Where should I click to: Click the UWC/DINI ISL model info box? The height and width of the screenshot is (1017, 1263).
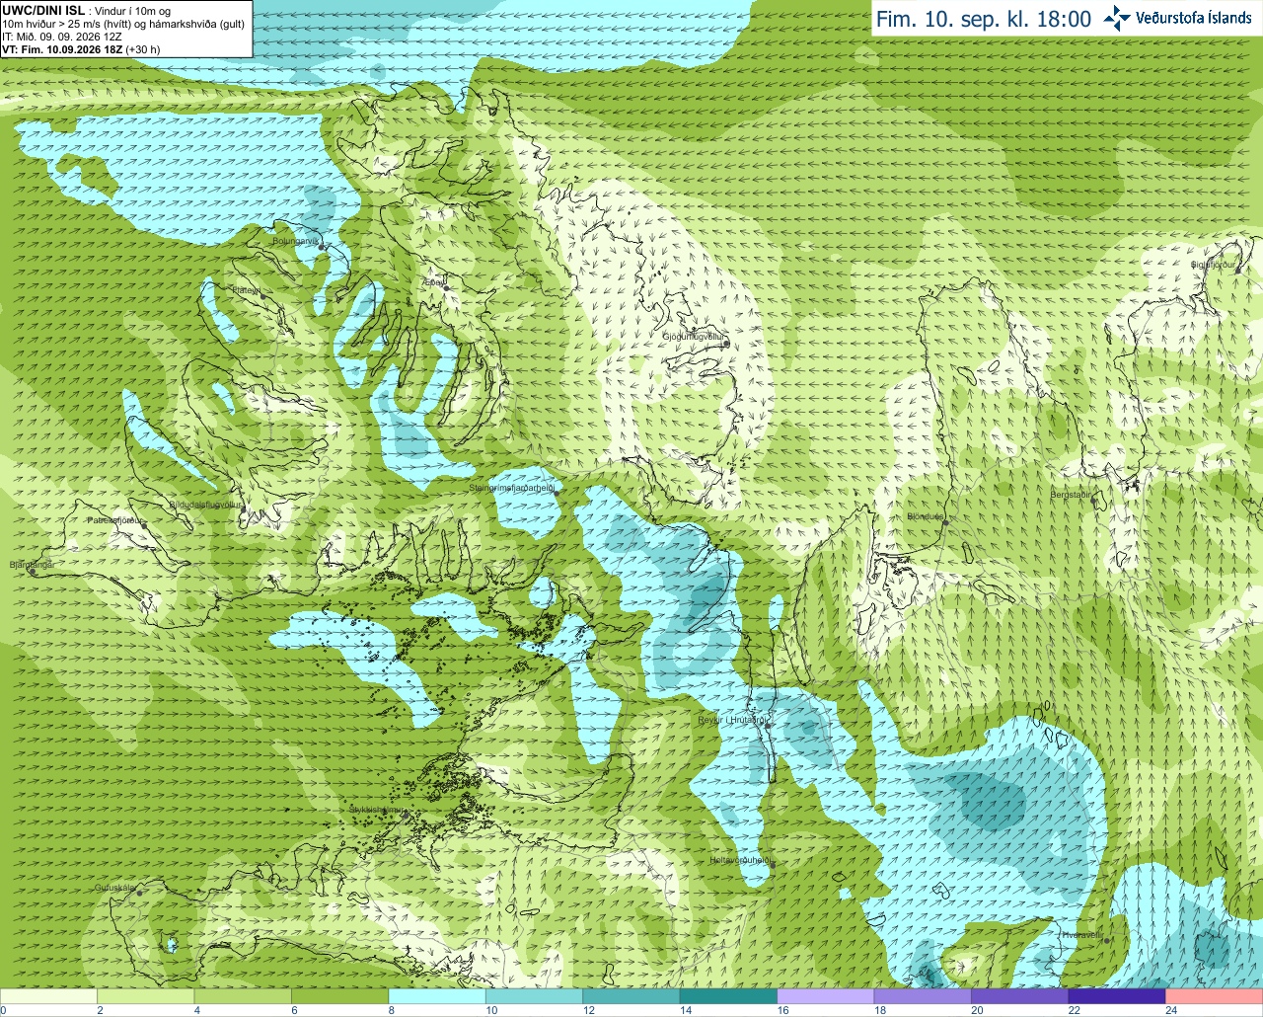pos(126,29)
